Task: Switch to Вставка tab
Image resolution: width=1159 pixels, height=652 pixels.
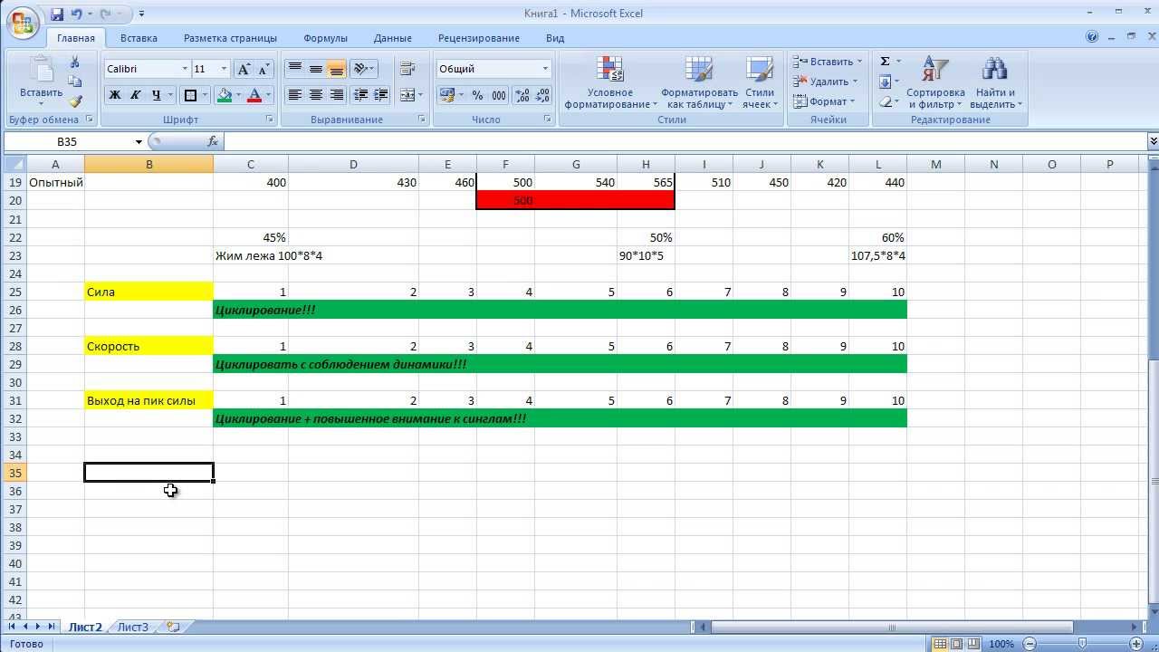Action: pyautogui.click(x=139, y=38)
